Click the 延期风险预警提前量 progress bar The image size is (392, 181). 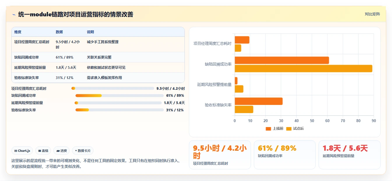click(x=118, y=103)
